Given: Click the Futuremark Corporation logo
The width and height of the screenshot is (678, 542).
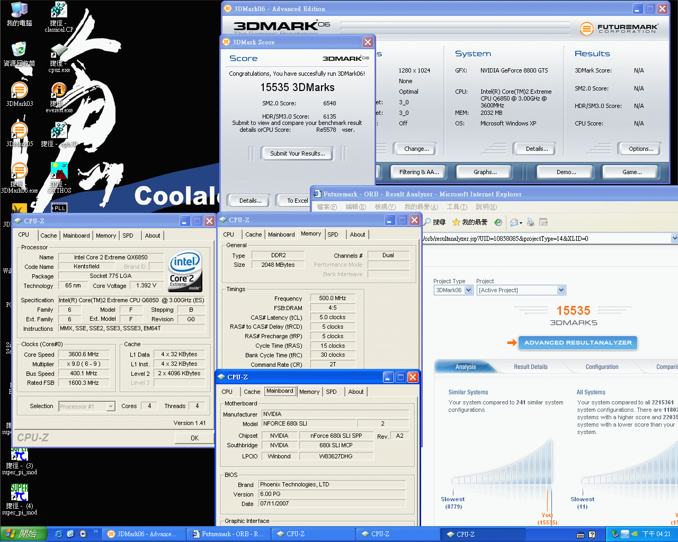Looking at the screenshot, I should [619, 28].
